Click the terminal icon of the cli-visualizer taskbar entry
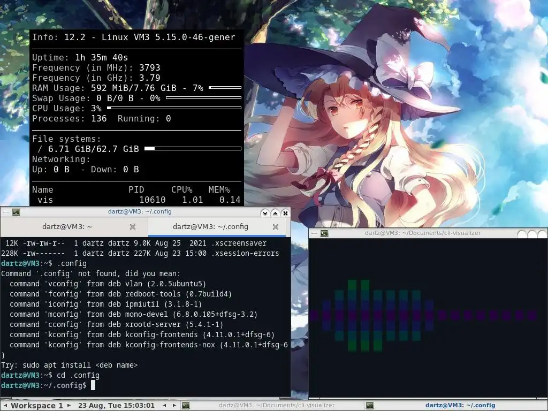The image size is (548, 411). tap(186, 406)
